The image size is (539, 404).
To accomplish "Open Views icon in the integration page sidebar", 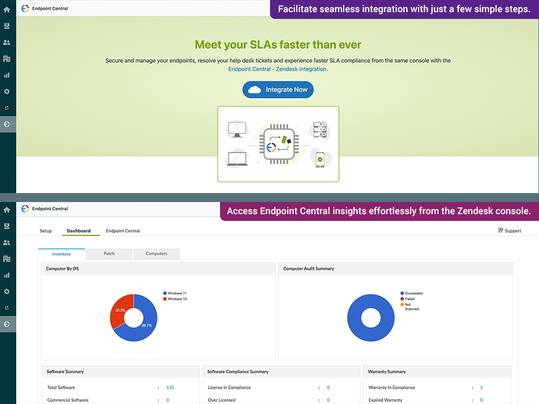I will pyautogui.click(x=7, y=26).
